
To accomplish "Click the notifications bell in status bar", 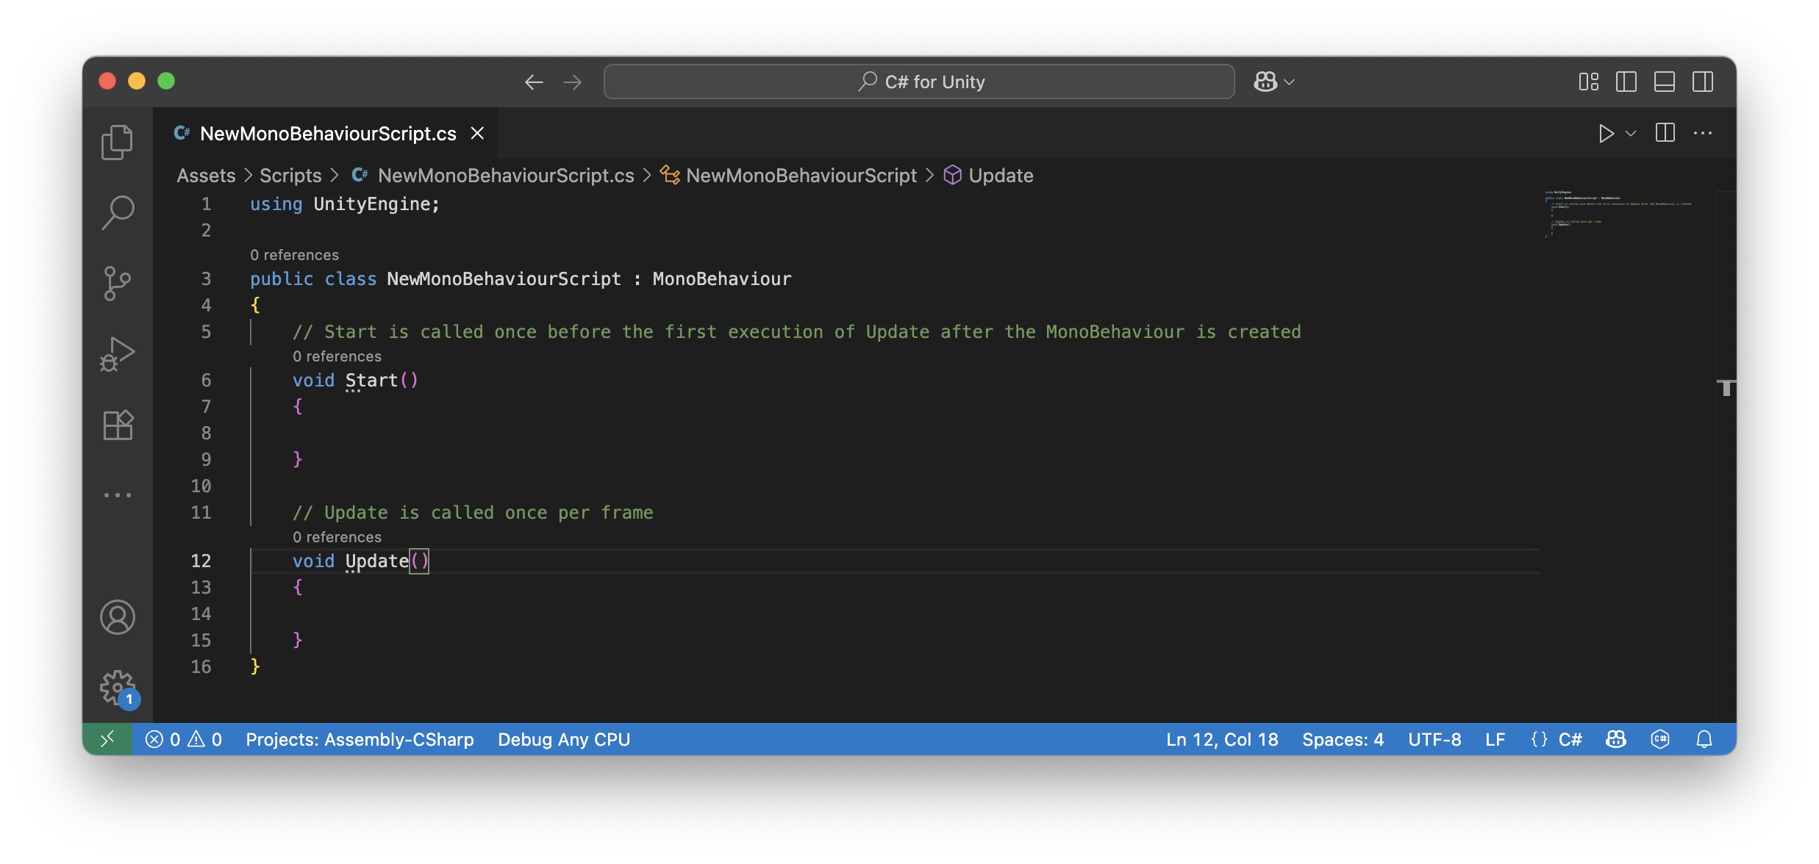I will point(1704,739).
